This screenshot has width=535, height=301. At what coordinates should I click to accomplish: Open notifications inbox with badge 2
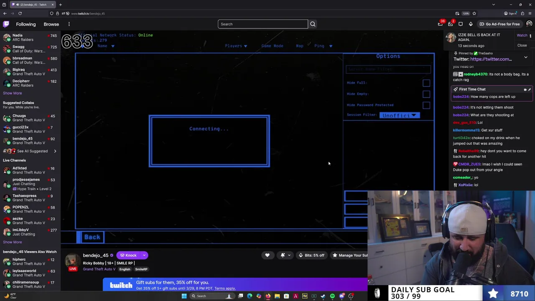click(451, 24)
